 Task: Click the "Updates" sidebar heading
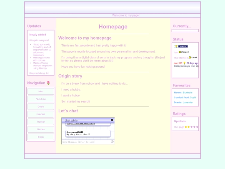coord(34,26)
